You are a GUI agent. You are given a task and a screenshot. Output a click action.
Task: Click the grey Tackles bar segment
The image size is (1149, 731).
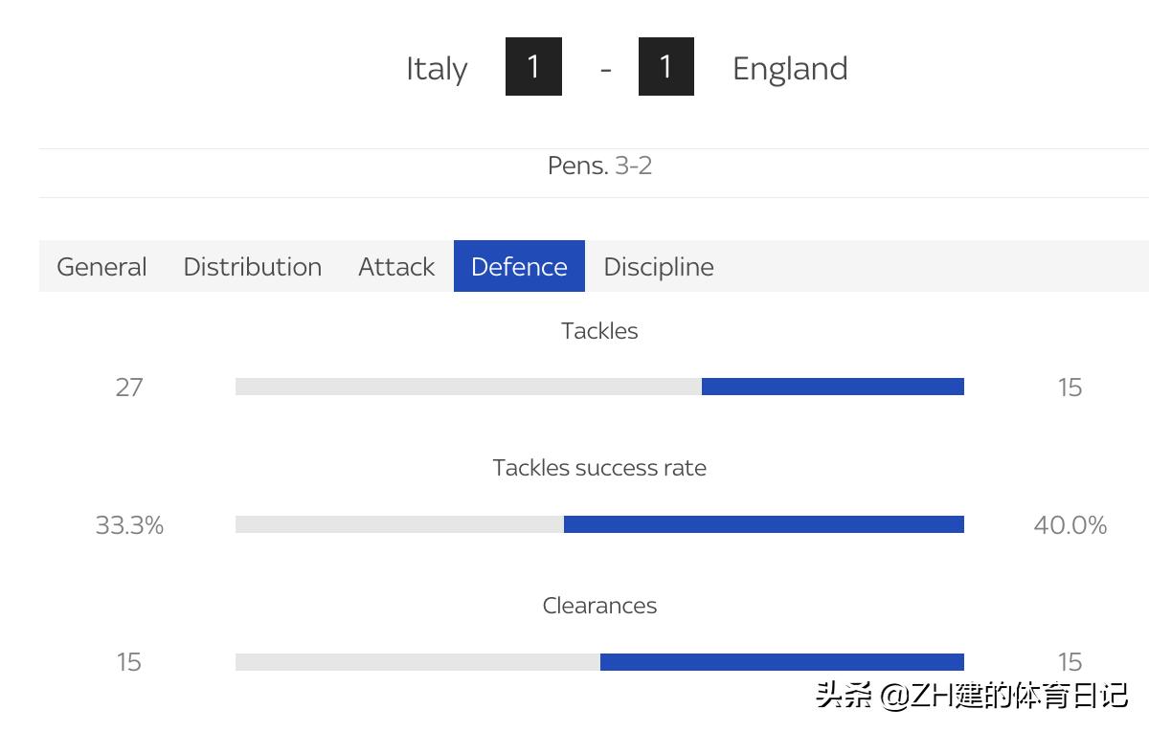[468, 387]
